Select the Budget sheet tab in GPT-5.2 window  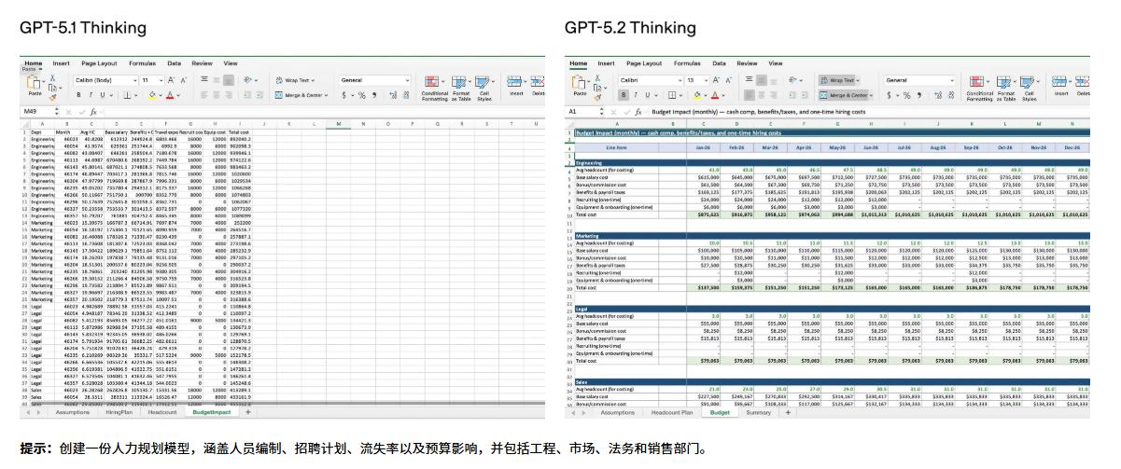point(720,411)
